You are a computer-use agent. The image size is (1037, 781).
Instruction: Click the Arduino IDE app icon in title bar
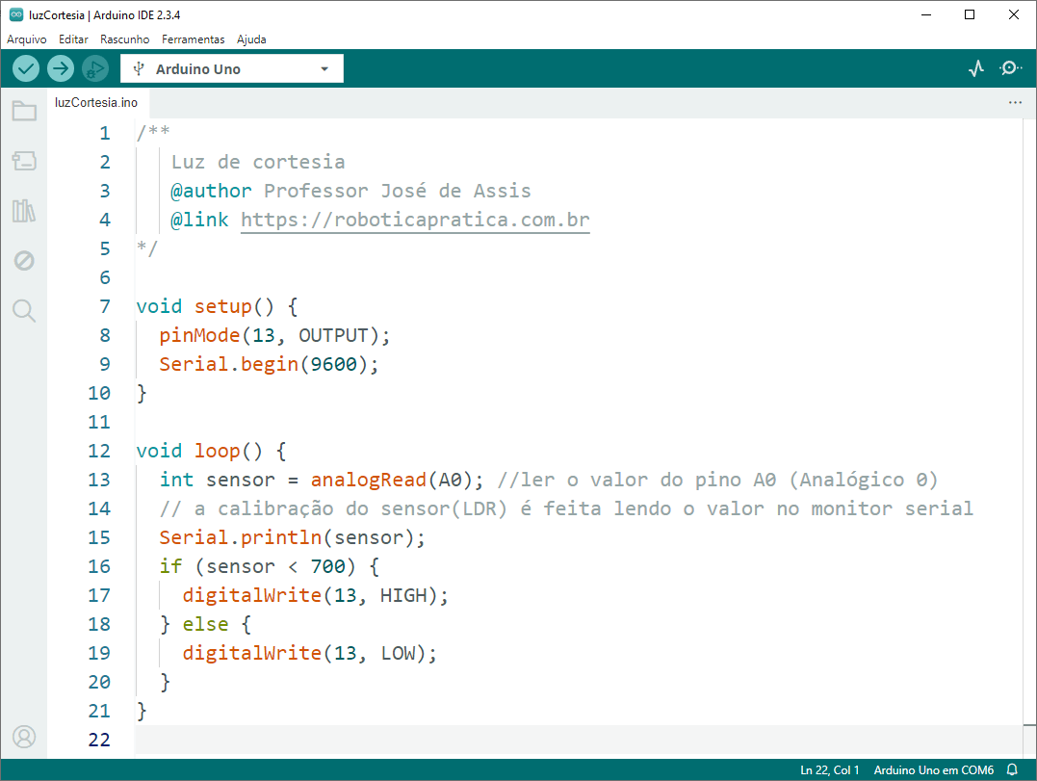[15, 14]
